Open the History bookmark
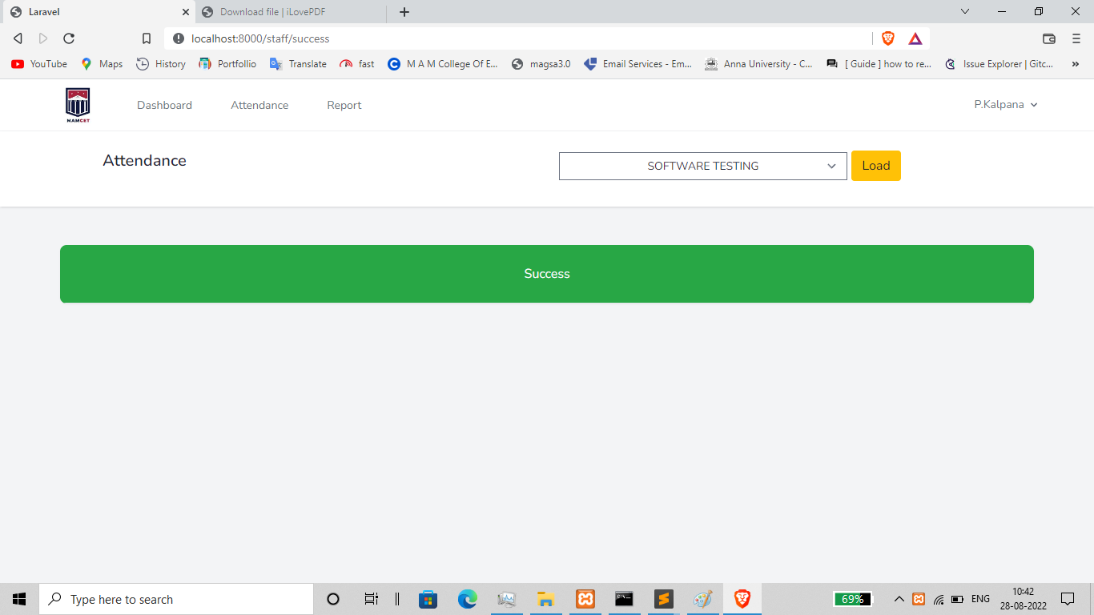Screen dimensions: 1094x615 [x=160, y=64]
